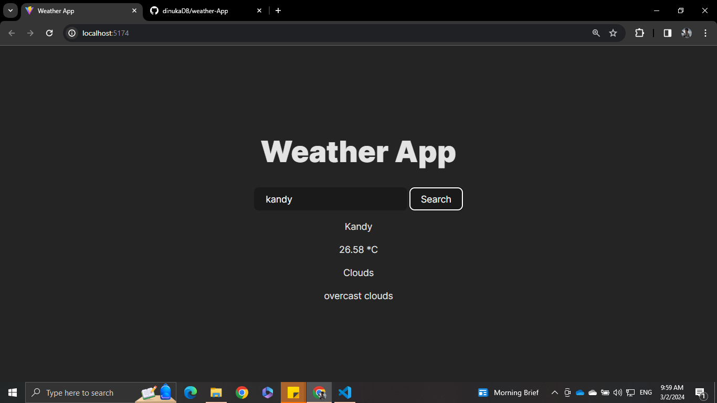
Task: Reload the Weather App page
Action: pyautogui.click(x=49, y=33)
